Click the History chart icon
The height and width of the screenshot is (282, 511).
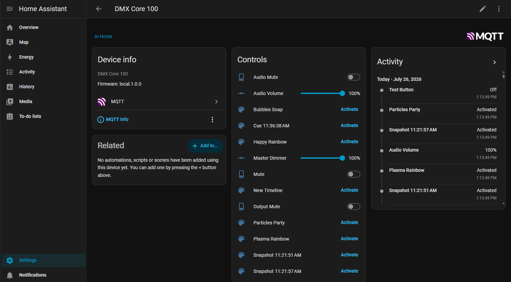(10, 87)
